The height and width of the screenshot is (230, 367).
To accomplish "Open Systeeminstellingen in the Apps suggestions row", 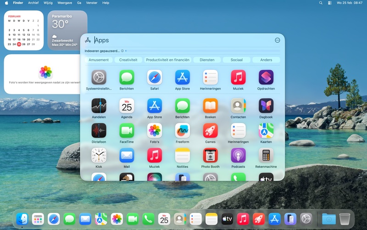I will [99, 77].
